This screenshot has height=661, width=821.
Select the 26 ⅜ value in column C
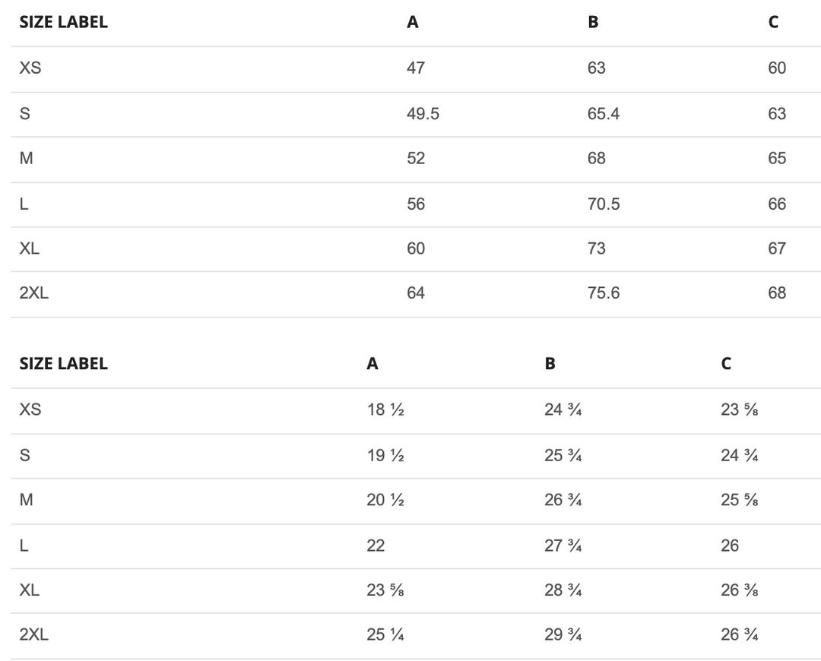point(739,590)
